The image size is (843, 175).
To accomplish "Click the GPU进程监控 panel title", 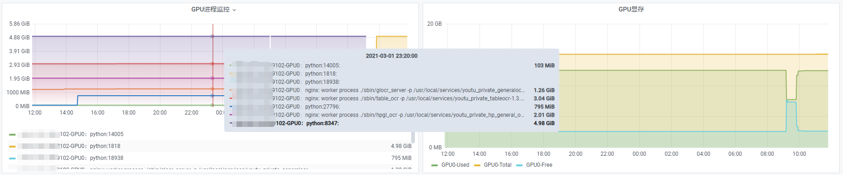I will (210, 9).
